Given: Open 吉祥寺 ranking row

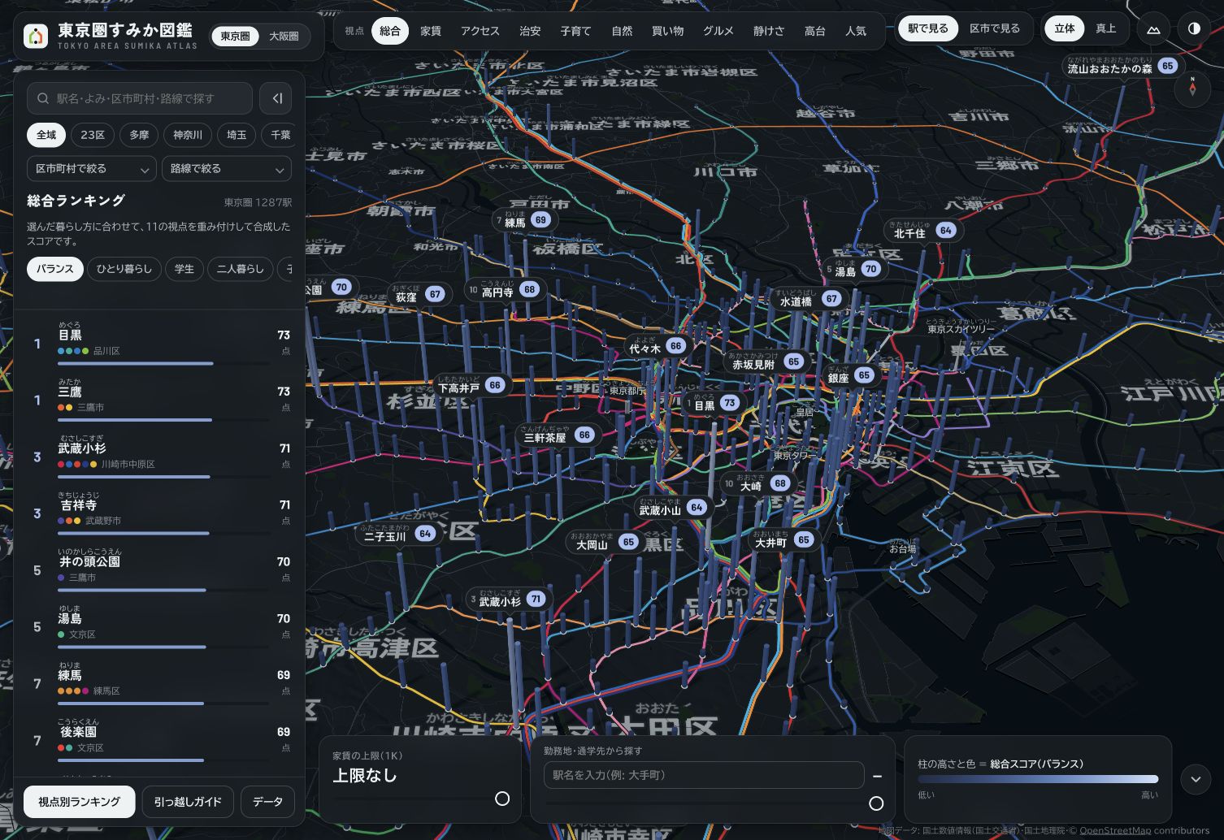Looking at the screenshot, I should (x=159, y=513).
